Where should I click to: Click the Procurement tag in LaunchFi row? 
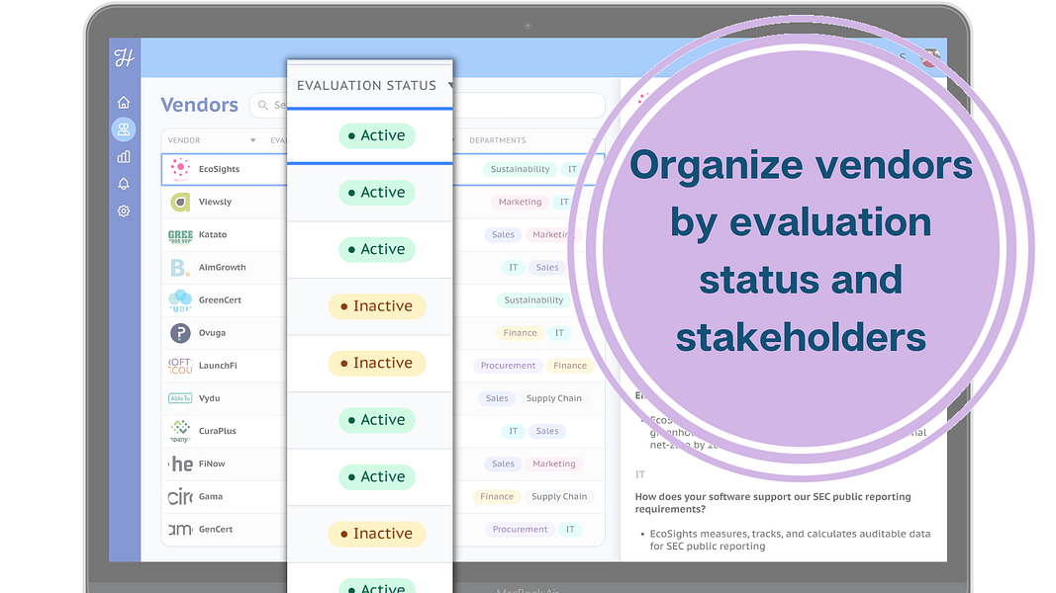tap(508, 366)
